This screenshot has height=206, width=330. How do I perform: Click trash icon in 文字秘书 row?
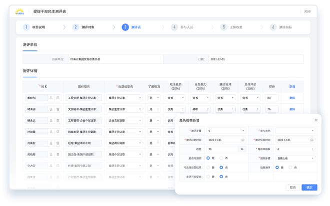pos(57,109)
